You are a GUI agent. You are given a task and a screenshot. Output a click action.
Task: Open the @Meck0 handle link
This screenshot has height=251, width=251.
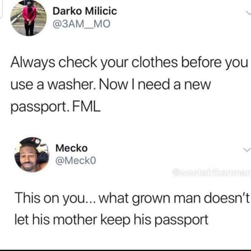[76, 160]
